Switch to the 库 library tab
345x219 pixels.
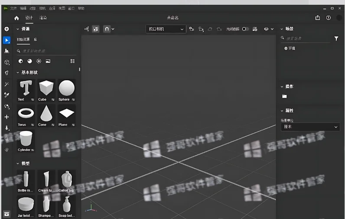pos(36,39)
